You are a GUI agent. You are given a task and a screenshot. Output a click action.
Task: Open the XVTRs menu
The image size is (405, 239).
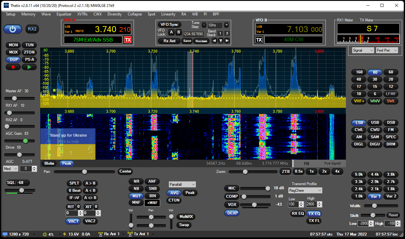pyautogui.click(x=82, y=14)
